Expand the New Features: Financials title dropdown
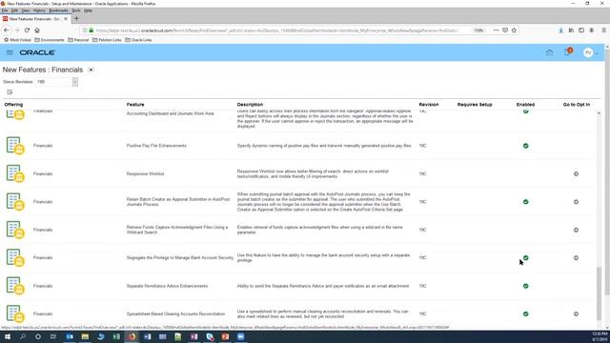This screenshot has width=610, height=343. click(x=91, y=70)
